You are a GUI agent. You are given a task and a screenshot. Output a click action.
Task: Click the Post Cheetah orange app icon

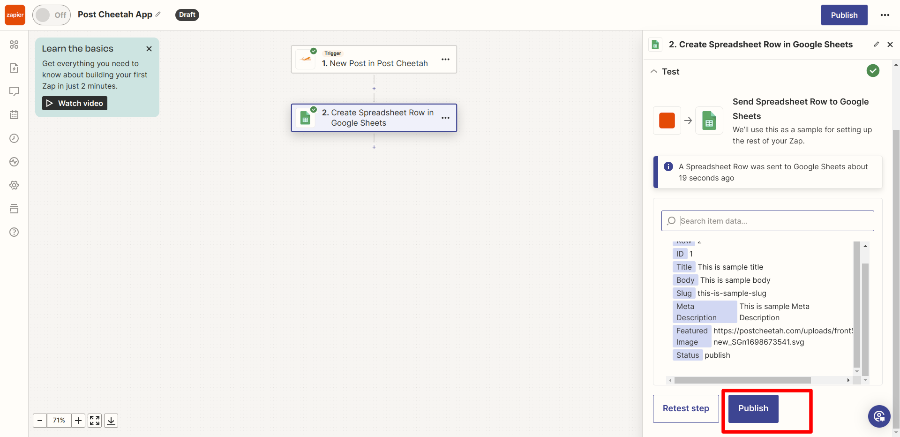[667, 121]
